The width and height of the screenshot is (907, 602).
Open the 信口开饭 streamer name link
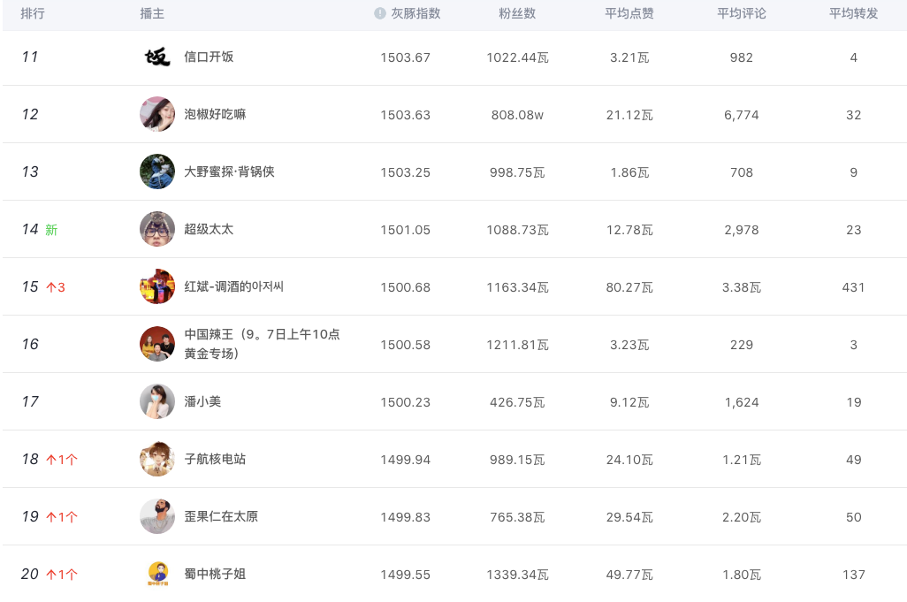[209, 57]
